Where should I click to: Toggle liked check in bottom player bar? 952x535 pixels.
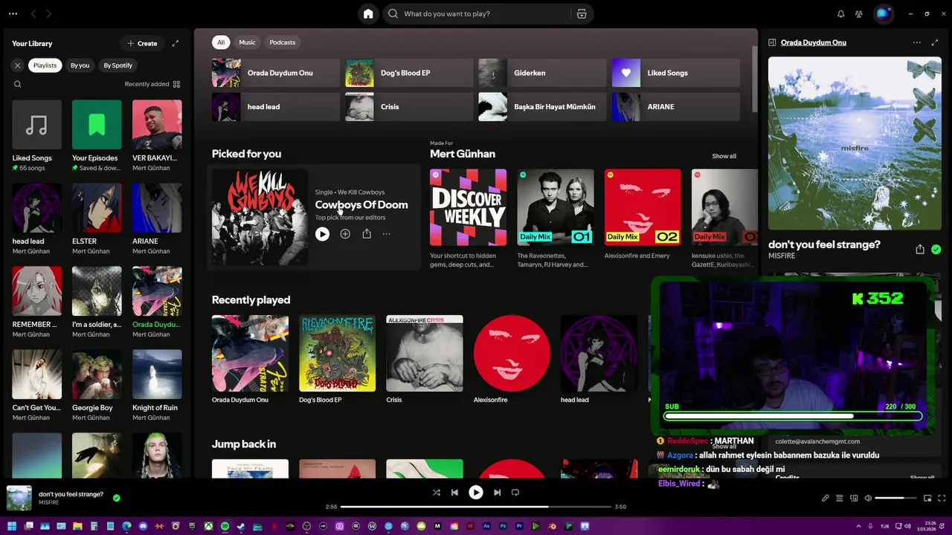[117, 498]
